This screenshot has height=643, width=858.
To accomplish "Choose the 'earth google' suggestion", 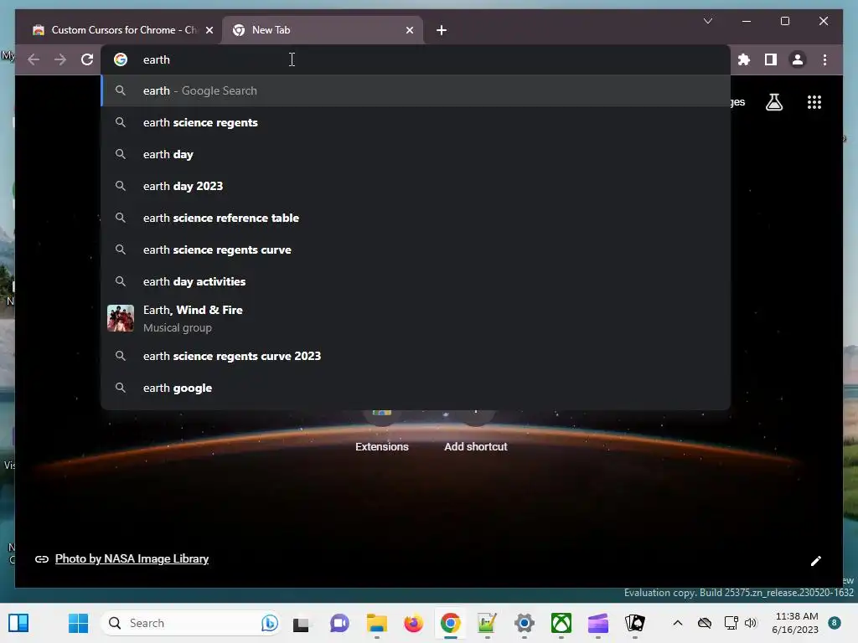I will 416,388.
